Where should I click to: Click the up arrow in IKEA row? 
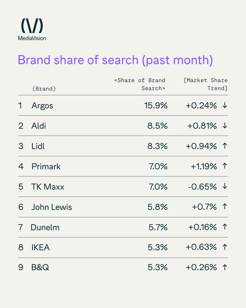pyautogui.click(x=224, y=247)
